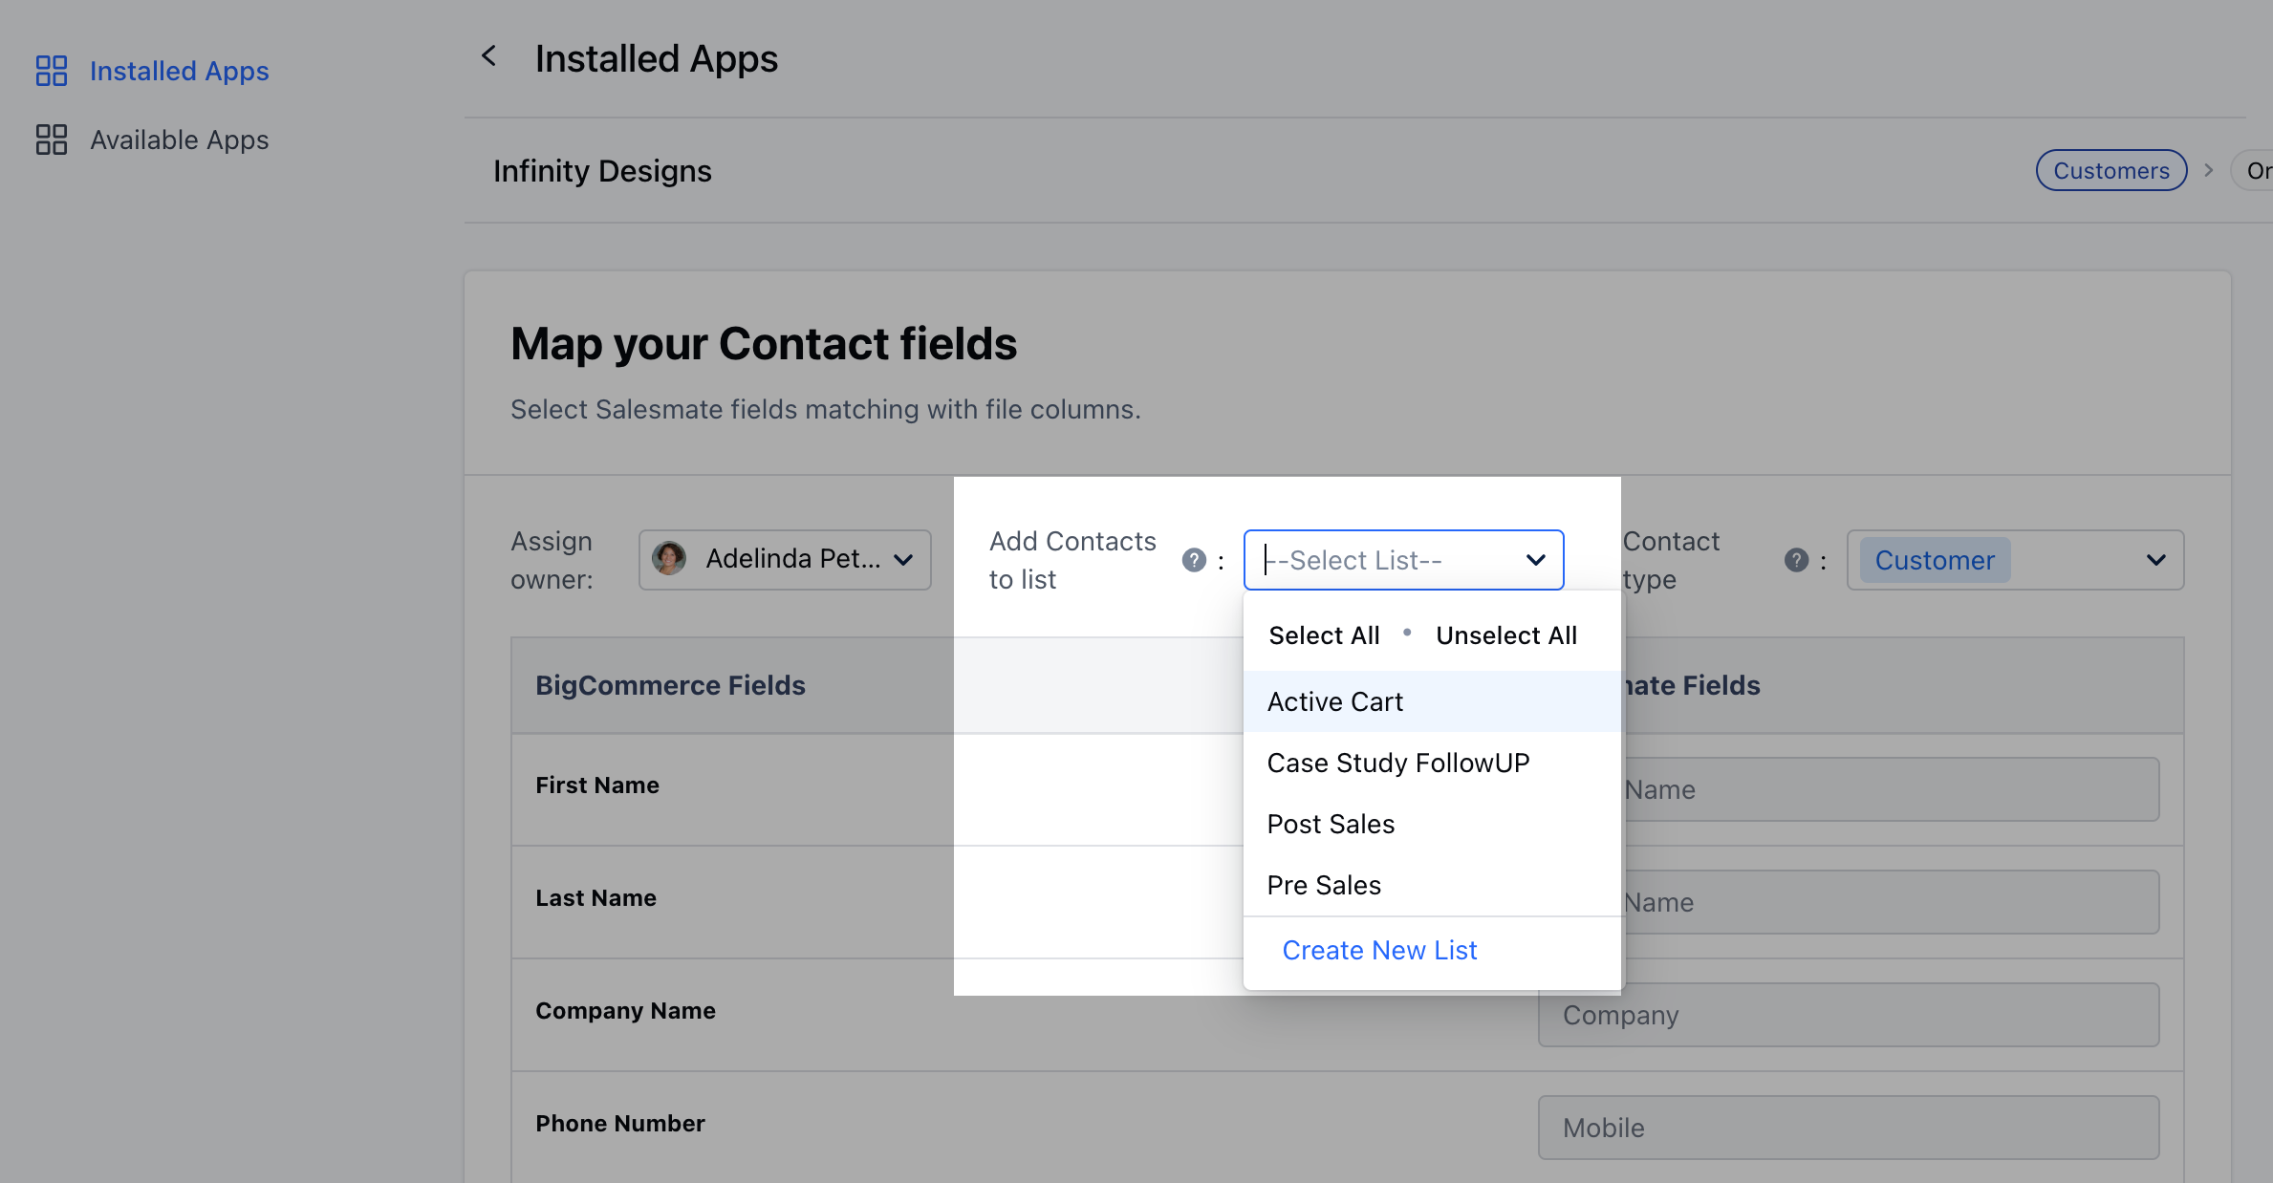Click breadcrumb chevron after Customers pill
2273x1183 pixels.
pyautogui.click(x=2208, y=170)
